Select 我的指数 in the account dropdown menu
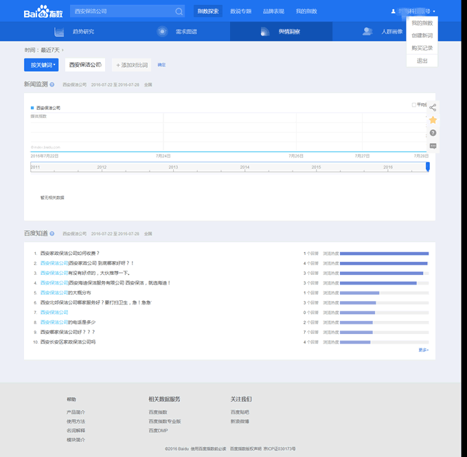The width and height of the screenshot is (467, 457). point(422,23)
